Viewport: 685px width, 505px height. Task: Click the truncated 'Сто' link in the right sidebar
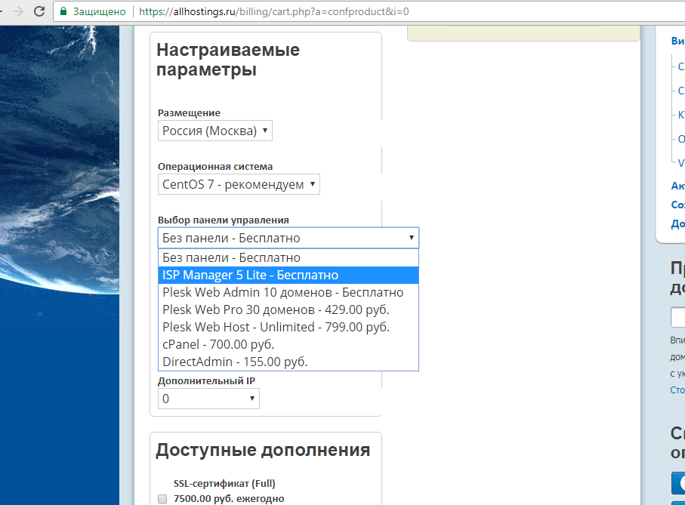click(677, 390)
